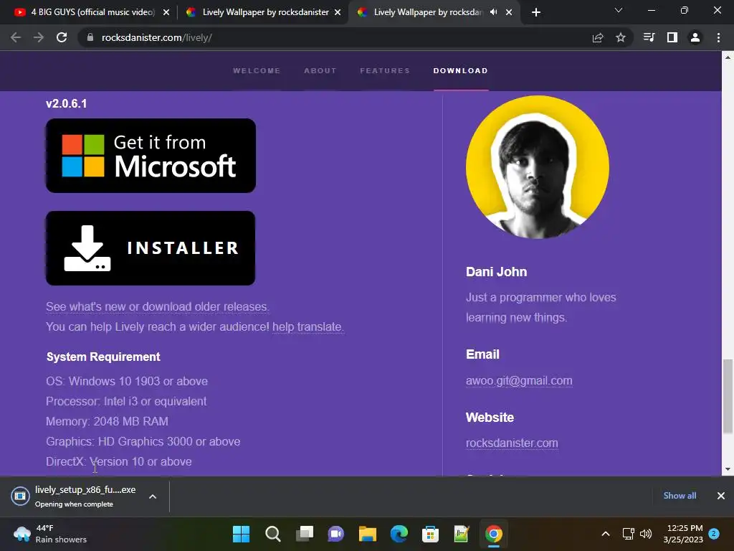Click the padlock site info icon
The height and width of the screenshot is (551, 734).
tap(90, 37)
